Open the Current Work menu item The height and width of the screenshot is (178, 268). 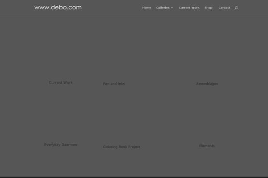coord(189,8)
